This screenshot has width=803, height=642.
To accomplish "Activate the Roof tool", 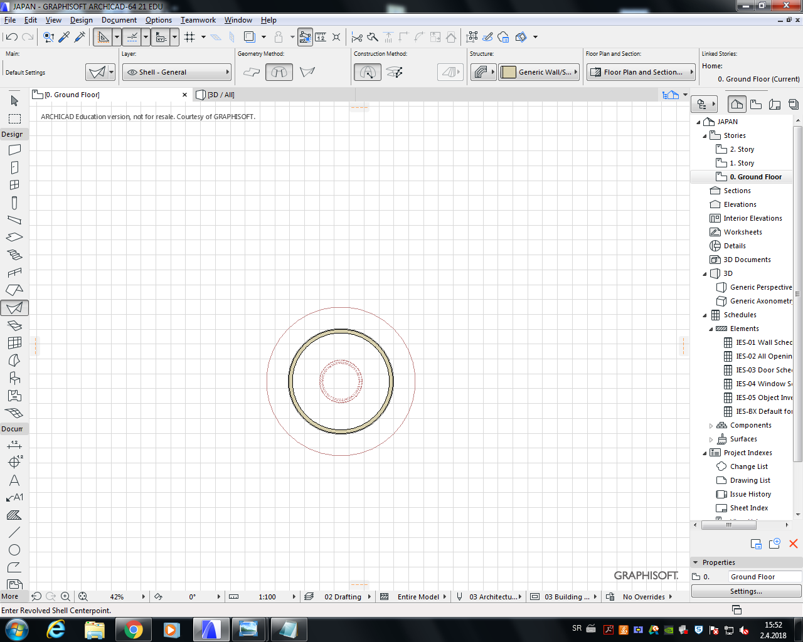I will point(14,290).
